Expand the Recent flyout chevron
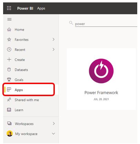This screenshot has height=144, width=140. point(53,50)
